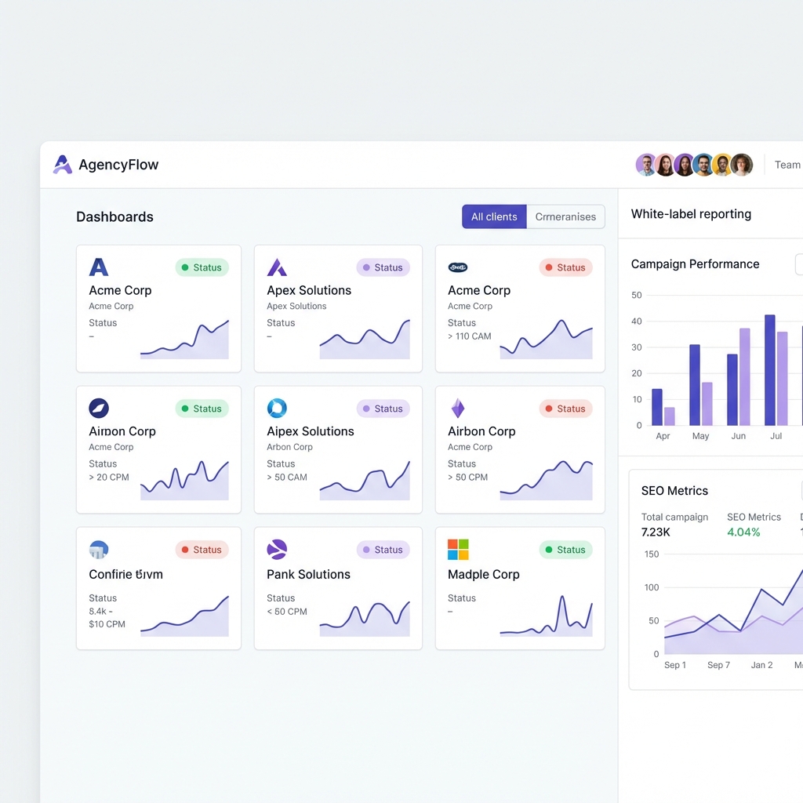
Task: Select the blue "A" logo on Acme Corp card
Action: coord(98,267)
